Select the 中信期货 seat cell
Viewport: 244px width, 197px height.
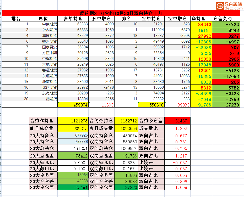point(43,24)
